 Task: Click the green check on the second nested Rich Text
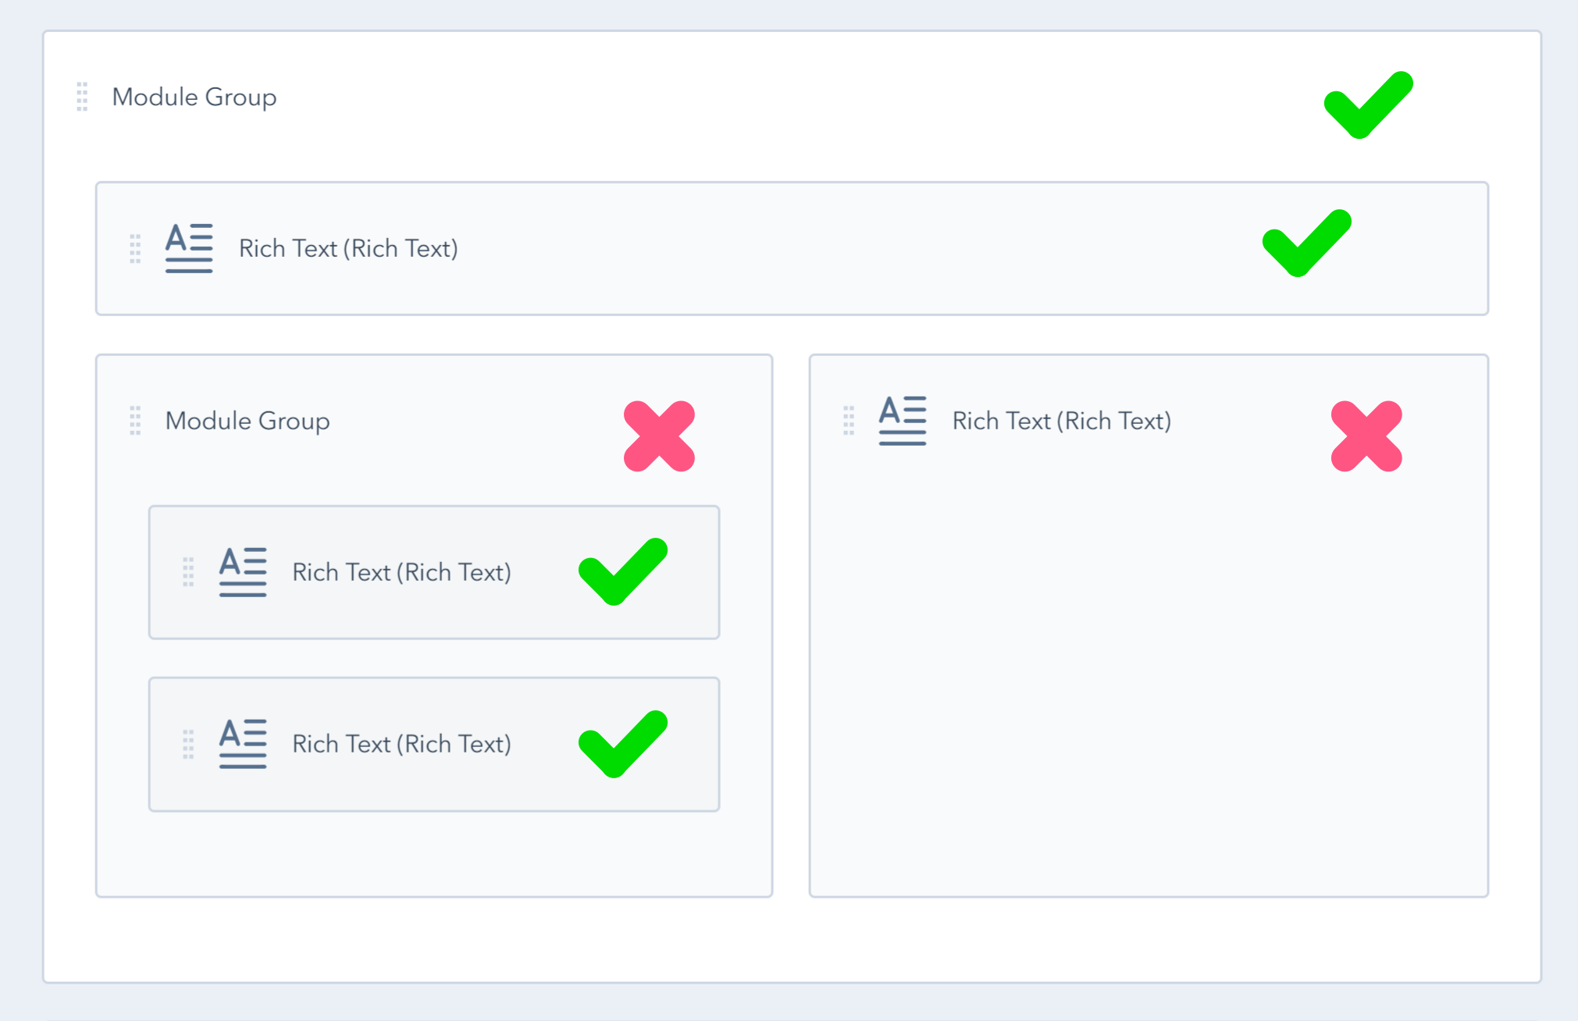point(622,744)
